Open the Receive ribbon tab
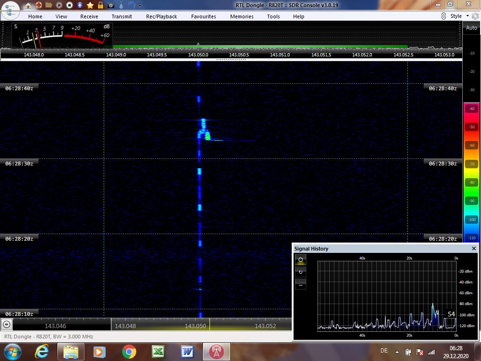Viewport: 481px width, 361px height. pyautogui.click(x=89, y=16)
